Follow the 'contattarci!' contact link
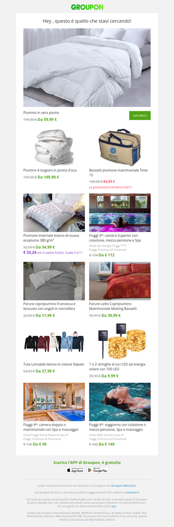The image size is (174, 527). coord(132,492)
